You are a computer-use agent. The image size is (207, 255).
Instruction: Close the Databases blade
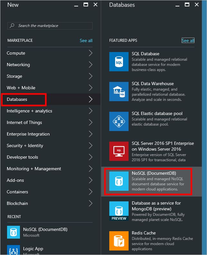click(x=197, y=4)
